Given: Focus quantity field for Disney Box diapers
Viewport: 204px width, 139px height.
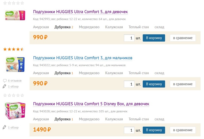Looking at the screenshot, I should pos(129,130).
